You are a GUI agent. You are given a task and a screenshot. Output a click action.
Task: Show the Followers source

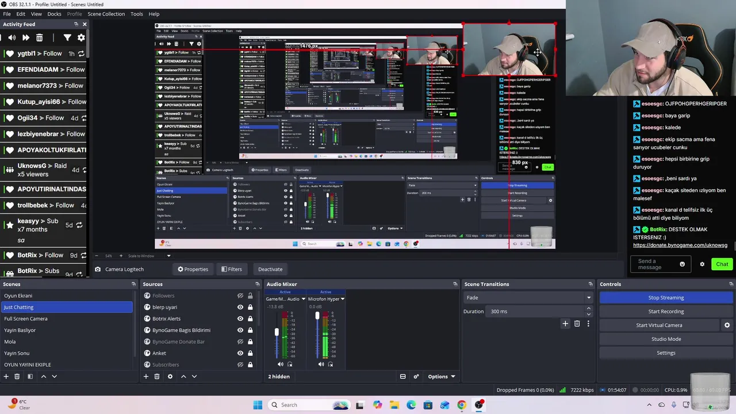240,296
